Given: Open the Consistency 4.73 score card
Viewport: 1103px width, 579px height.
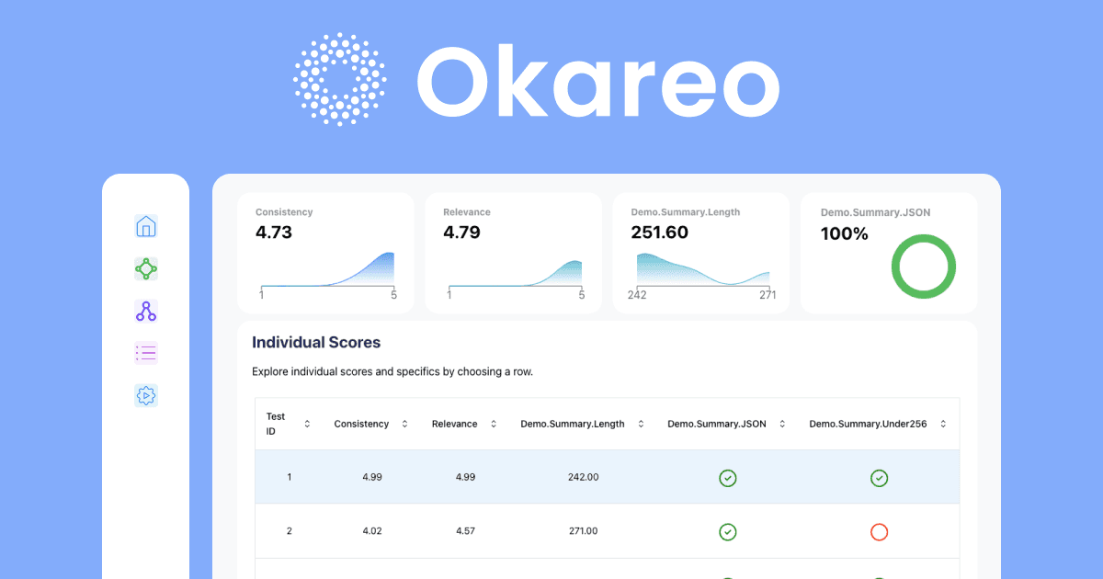Looking at the screenshot, I should tap(325, 253).
